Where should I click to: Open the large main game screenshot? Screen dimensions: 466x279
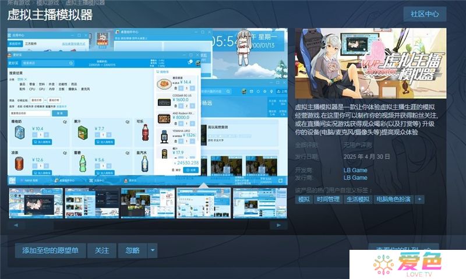(x=147, y=106)
